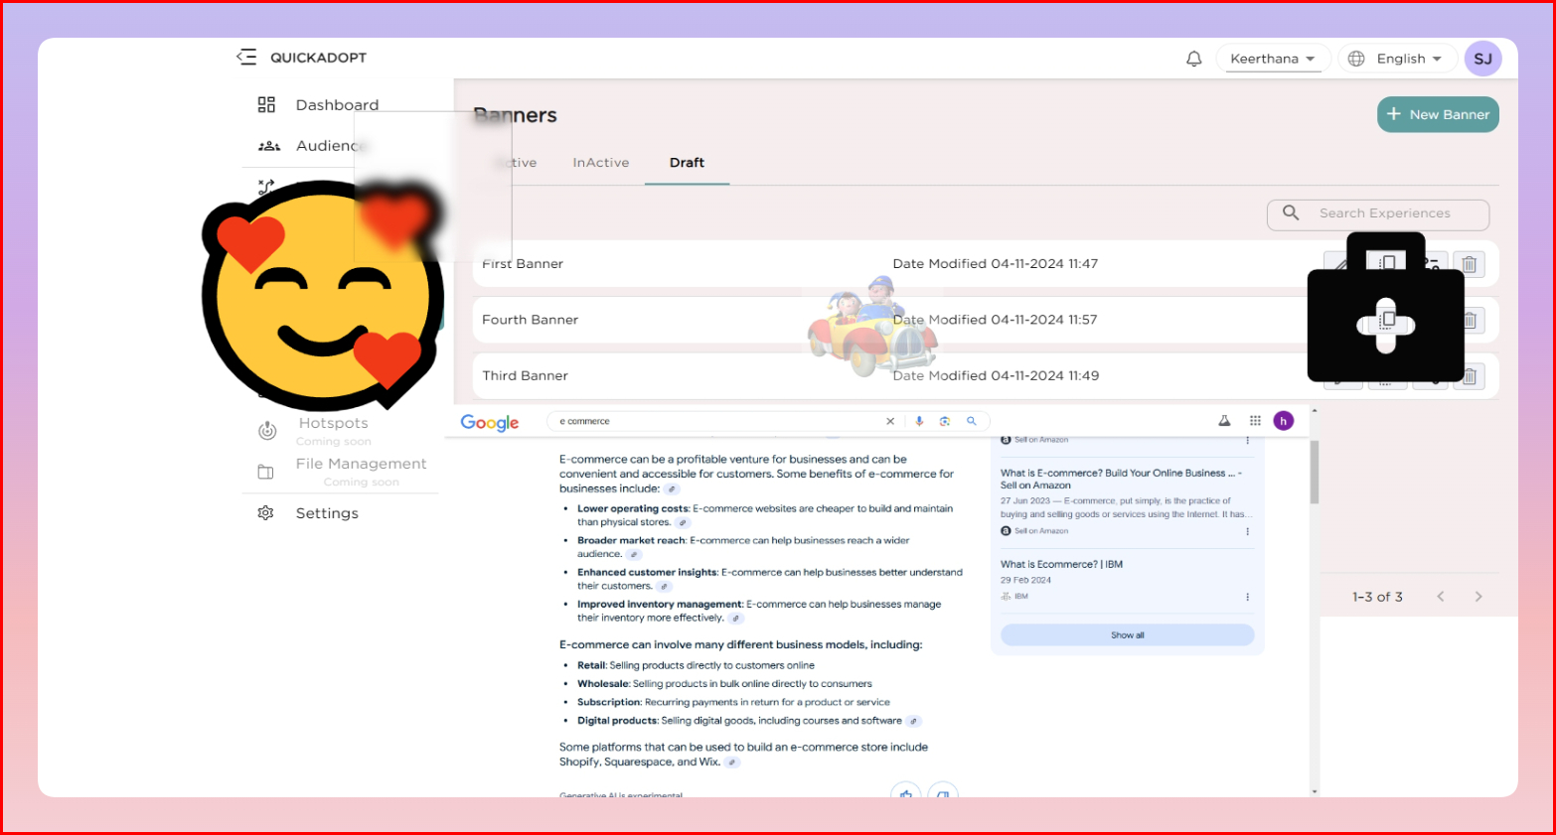Click the Audience people icon
Image resolution: width=1556 pixels, height=835 pixels.
(269, 146)
